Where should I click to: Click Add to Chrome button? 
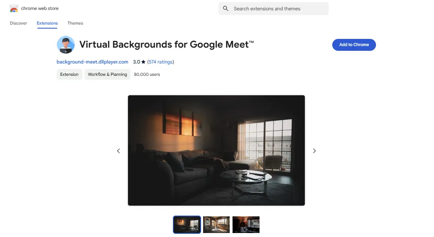pos(354,45)
